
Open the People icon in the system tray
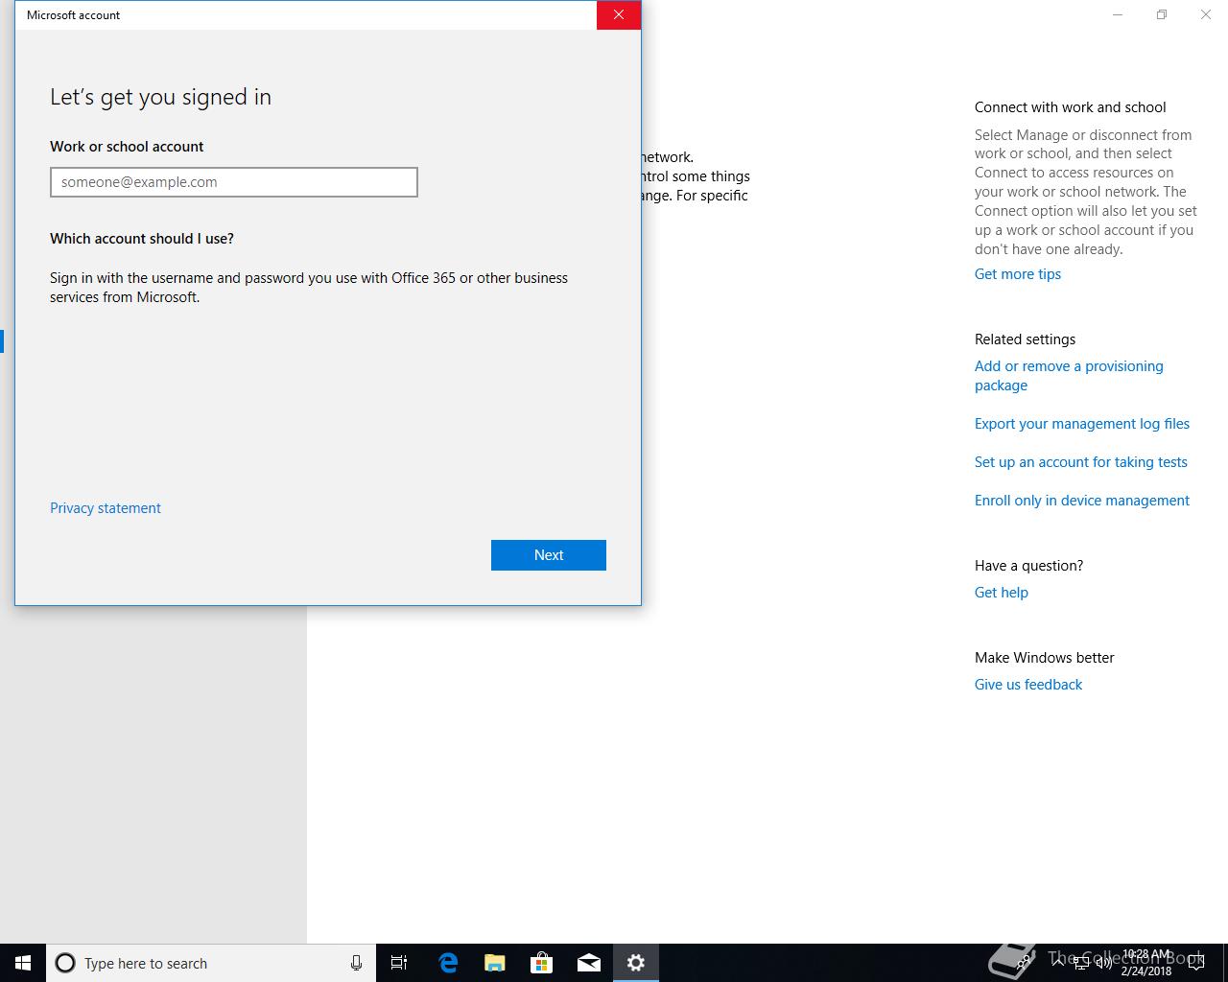coord(1025,963)
